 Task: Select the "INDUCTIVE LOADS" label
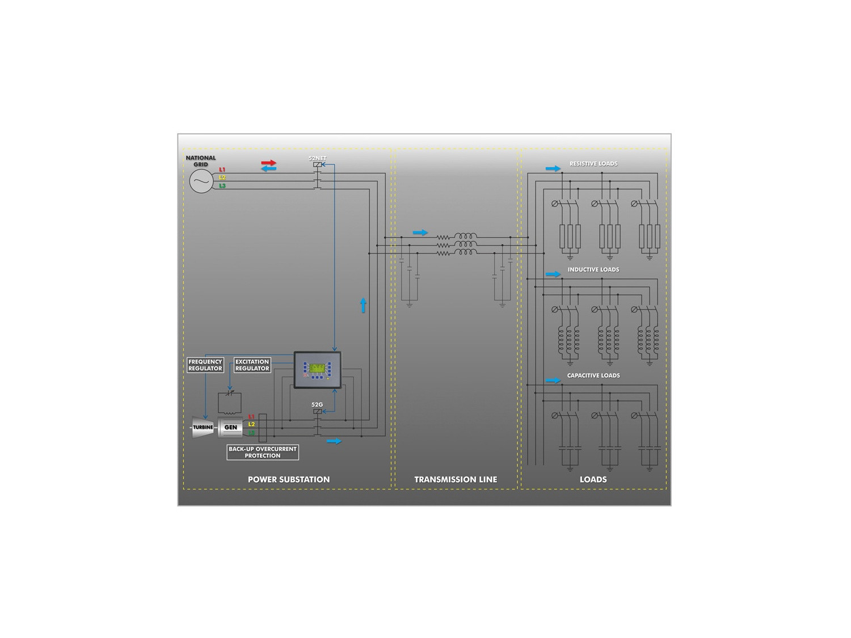(x=593, y=269)
